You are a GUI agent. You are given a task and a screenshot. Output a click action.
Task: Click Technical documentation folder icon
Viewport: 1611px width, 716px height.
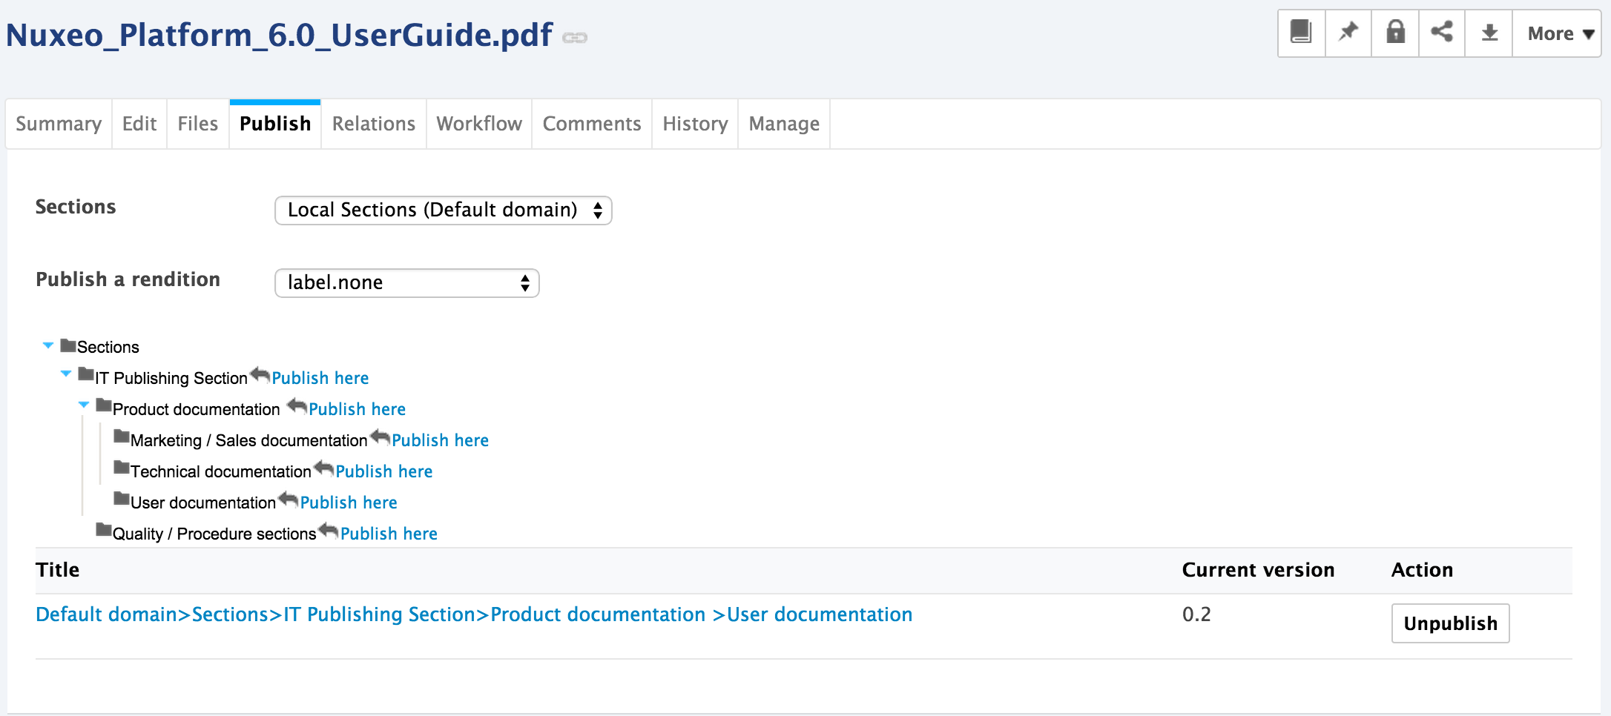click(122, 468)
